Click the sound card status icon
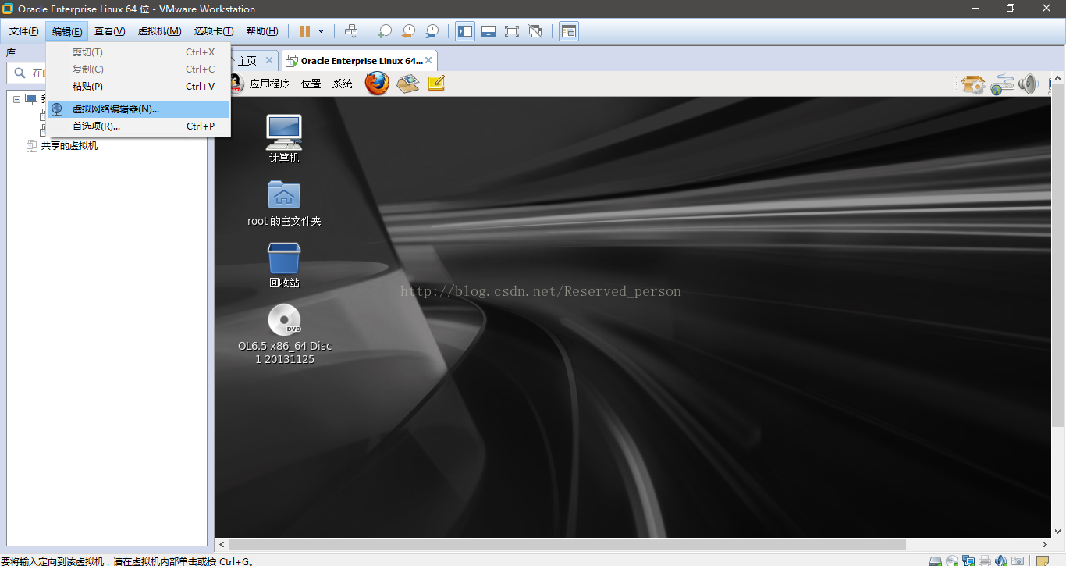Screen dimensions: 1066x566 [1001, 560]
